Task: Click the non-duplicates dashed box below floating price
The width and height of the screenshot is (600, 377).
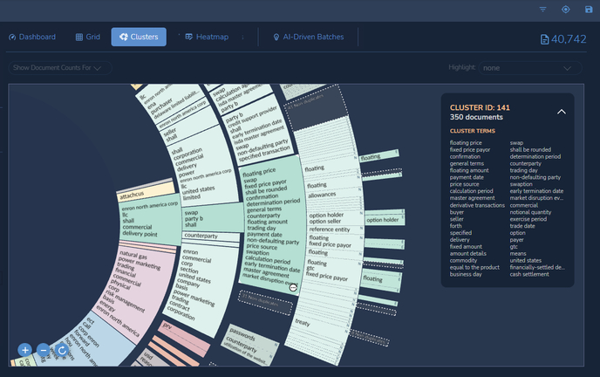Action: tap(265, 303)
